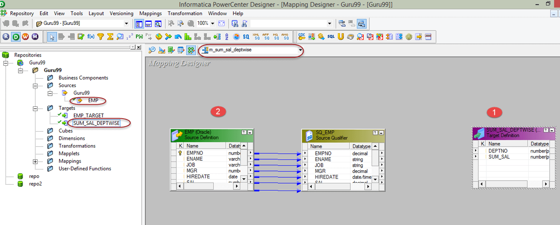Click the EMP source in tree

point(93,101)
